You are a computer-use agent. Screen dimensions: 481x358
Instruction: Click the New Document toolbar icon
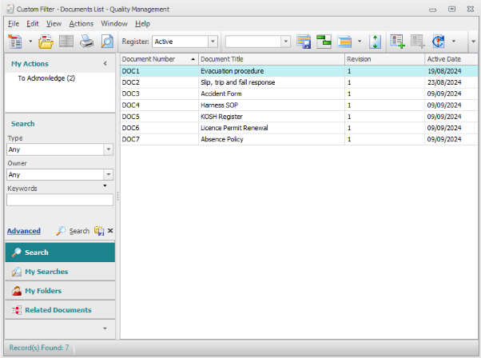[14, 42]
